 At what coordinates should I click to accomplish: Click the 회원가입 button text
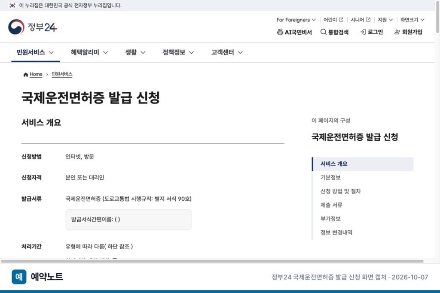pyautogui.click(x=412, y=32)
